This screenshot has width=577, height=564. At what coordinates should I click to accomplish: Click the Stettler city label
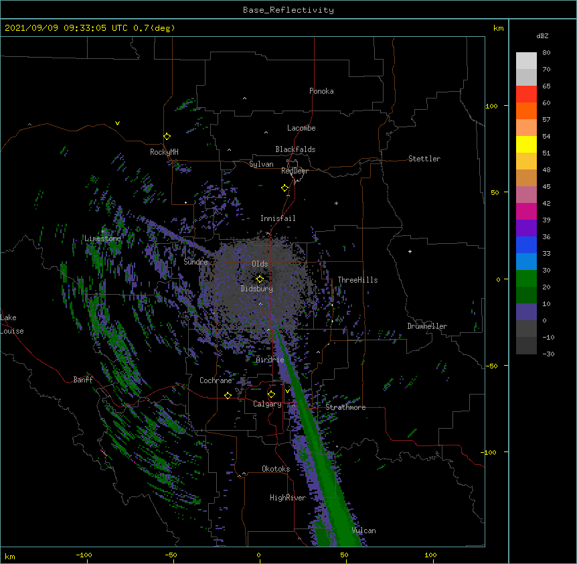424,159
